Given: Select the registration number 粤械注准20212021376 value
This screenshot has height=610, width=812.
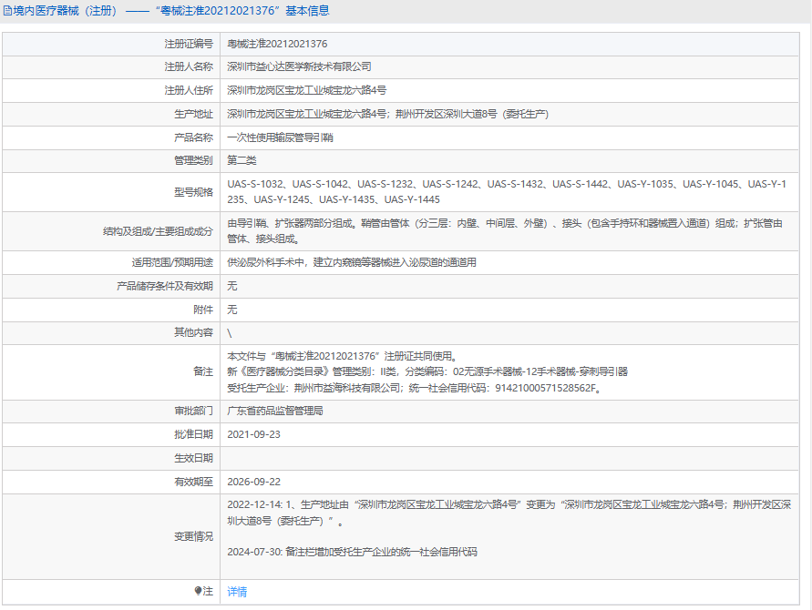Looking at the screenshot, I should point(277,44).
